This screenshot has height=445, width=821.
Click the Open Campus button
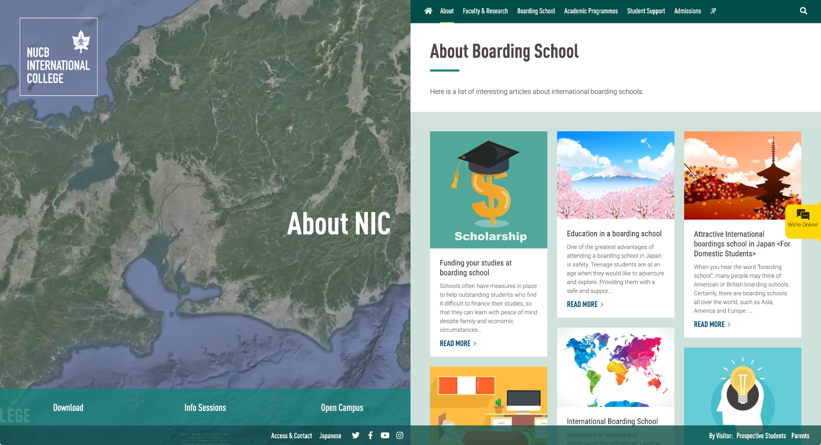point(342,408)
